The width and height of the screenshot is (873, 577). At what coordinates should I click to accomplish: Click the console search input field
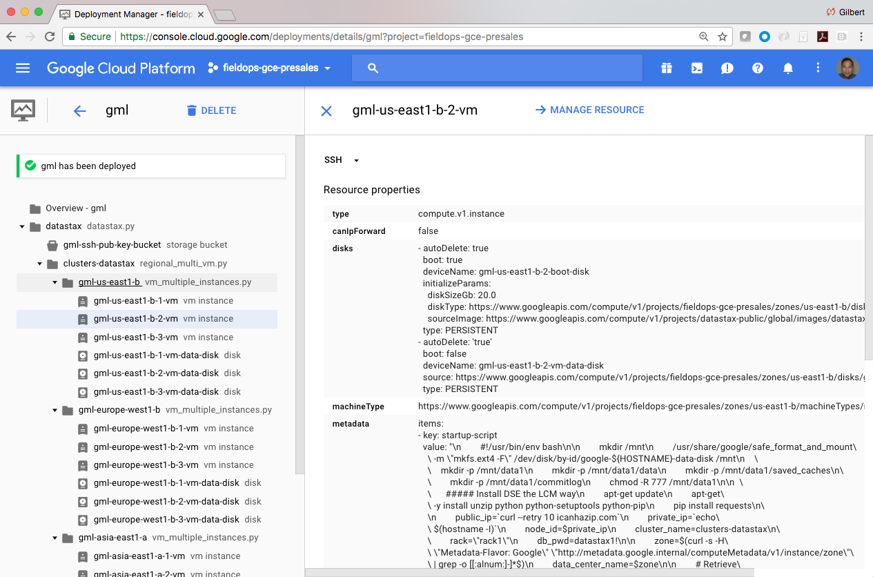[497, 68]
